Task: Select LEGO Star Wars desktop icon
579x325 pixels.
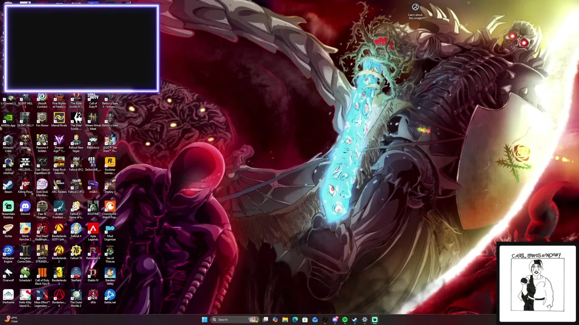Action: coord(110,144)
